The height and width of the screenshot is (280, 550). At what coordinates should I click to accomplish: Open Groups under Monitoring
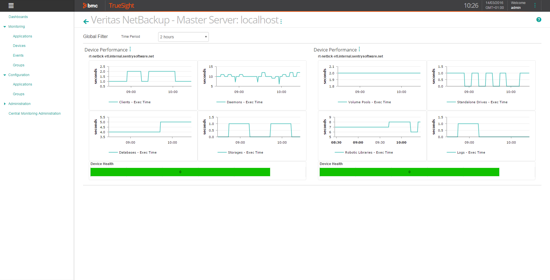[x=19, y=65]
